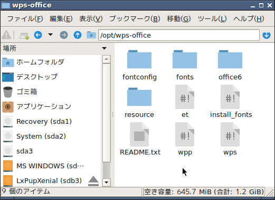This screenshot has height=200, width=275.
Task: Select ホームフォルダ in the sidebar
Action: [x=51, y=62]
